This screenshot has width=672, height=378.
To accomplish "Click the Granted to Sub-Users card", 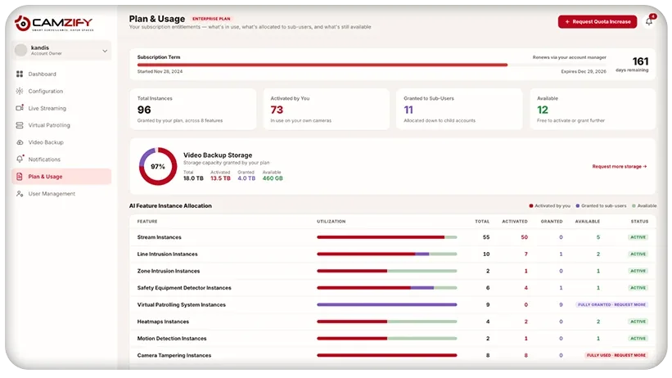I will point(459,110).
